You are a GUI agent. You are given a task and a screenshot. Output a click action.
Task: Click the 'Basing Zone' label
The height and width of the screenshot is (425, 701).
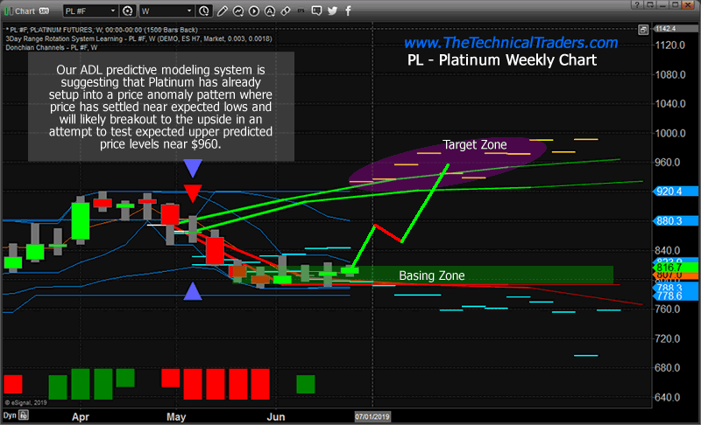pyautogui.click(x=431, y=275)
